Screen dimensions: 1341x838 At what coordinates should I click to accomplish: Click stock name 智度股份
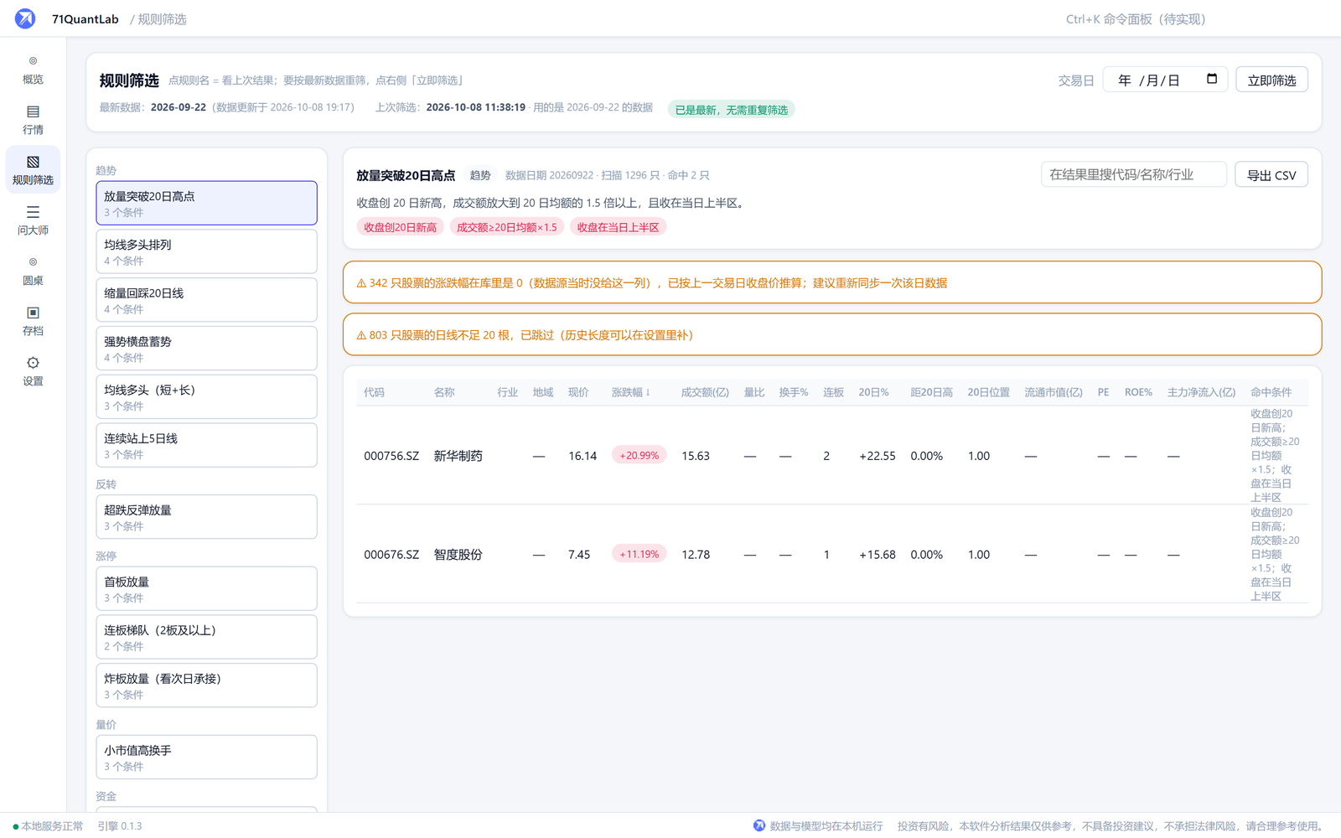point(458,555)
